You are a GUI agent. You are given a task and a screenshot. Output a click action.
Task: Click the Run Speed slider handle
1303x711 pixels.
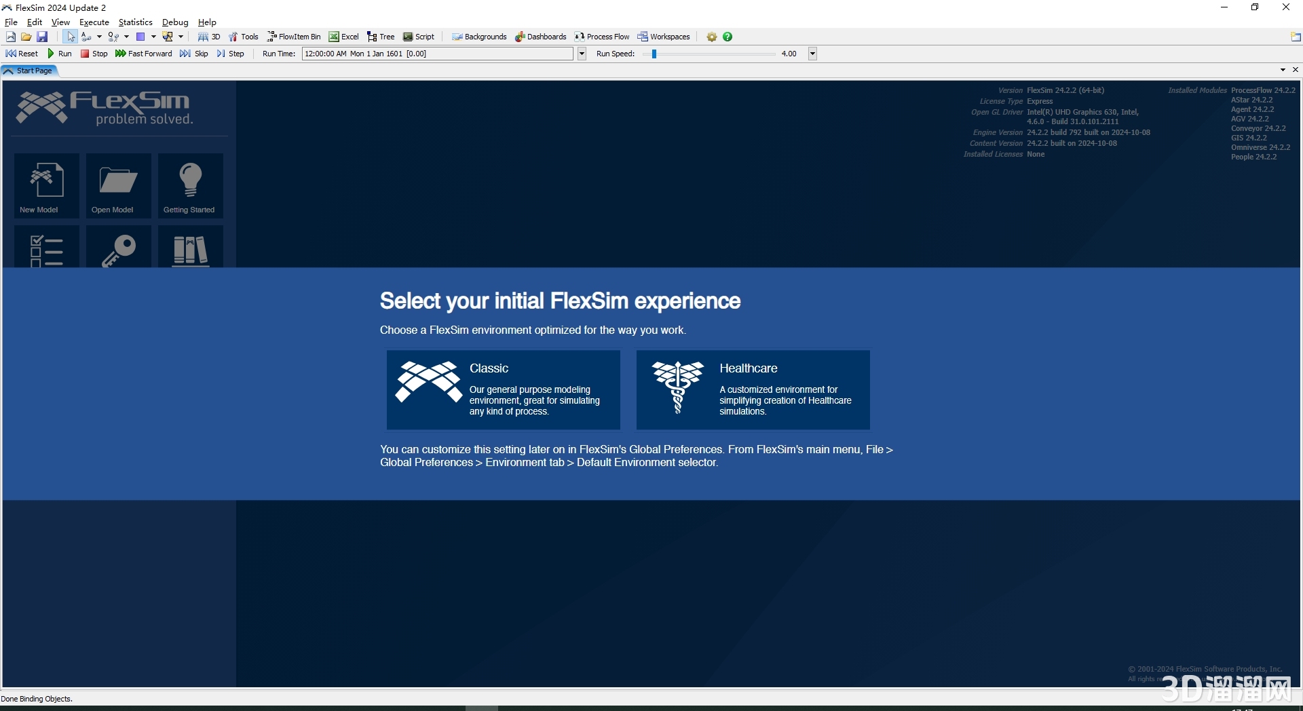coord(654,54)
